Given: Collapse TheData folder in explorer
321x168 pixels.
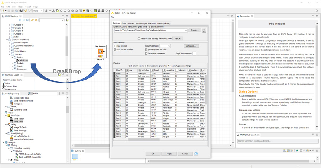Looking at the screenshot, I should click(10, 54).
